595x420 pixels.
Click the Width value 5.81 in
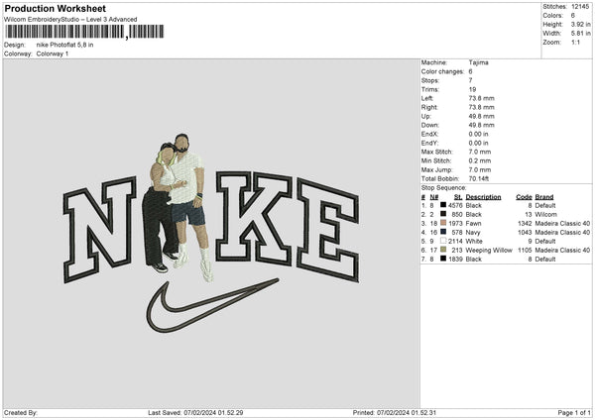tap(580, 34)
